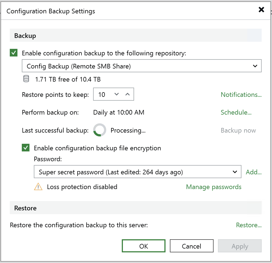
Task: Toggle backup file encryption checkbox
Action: pyautogui.click(x=26, y=148)
